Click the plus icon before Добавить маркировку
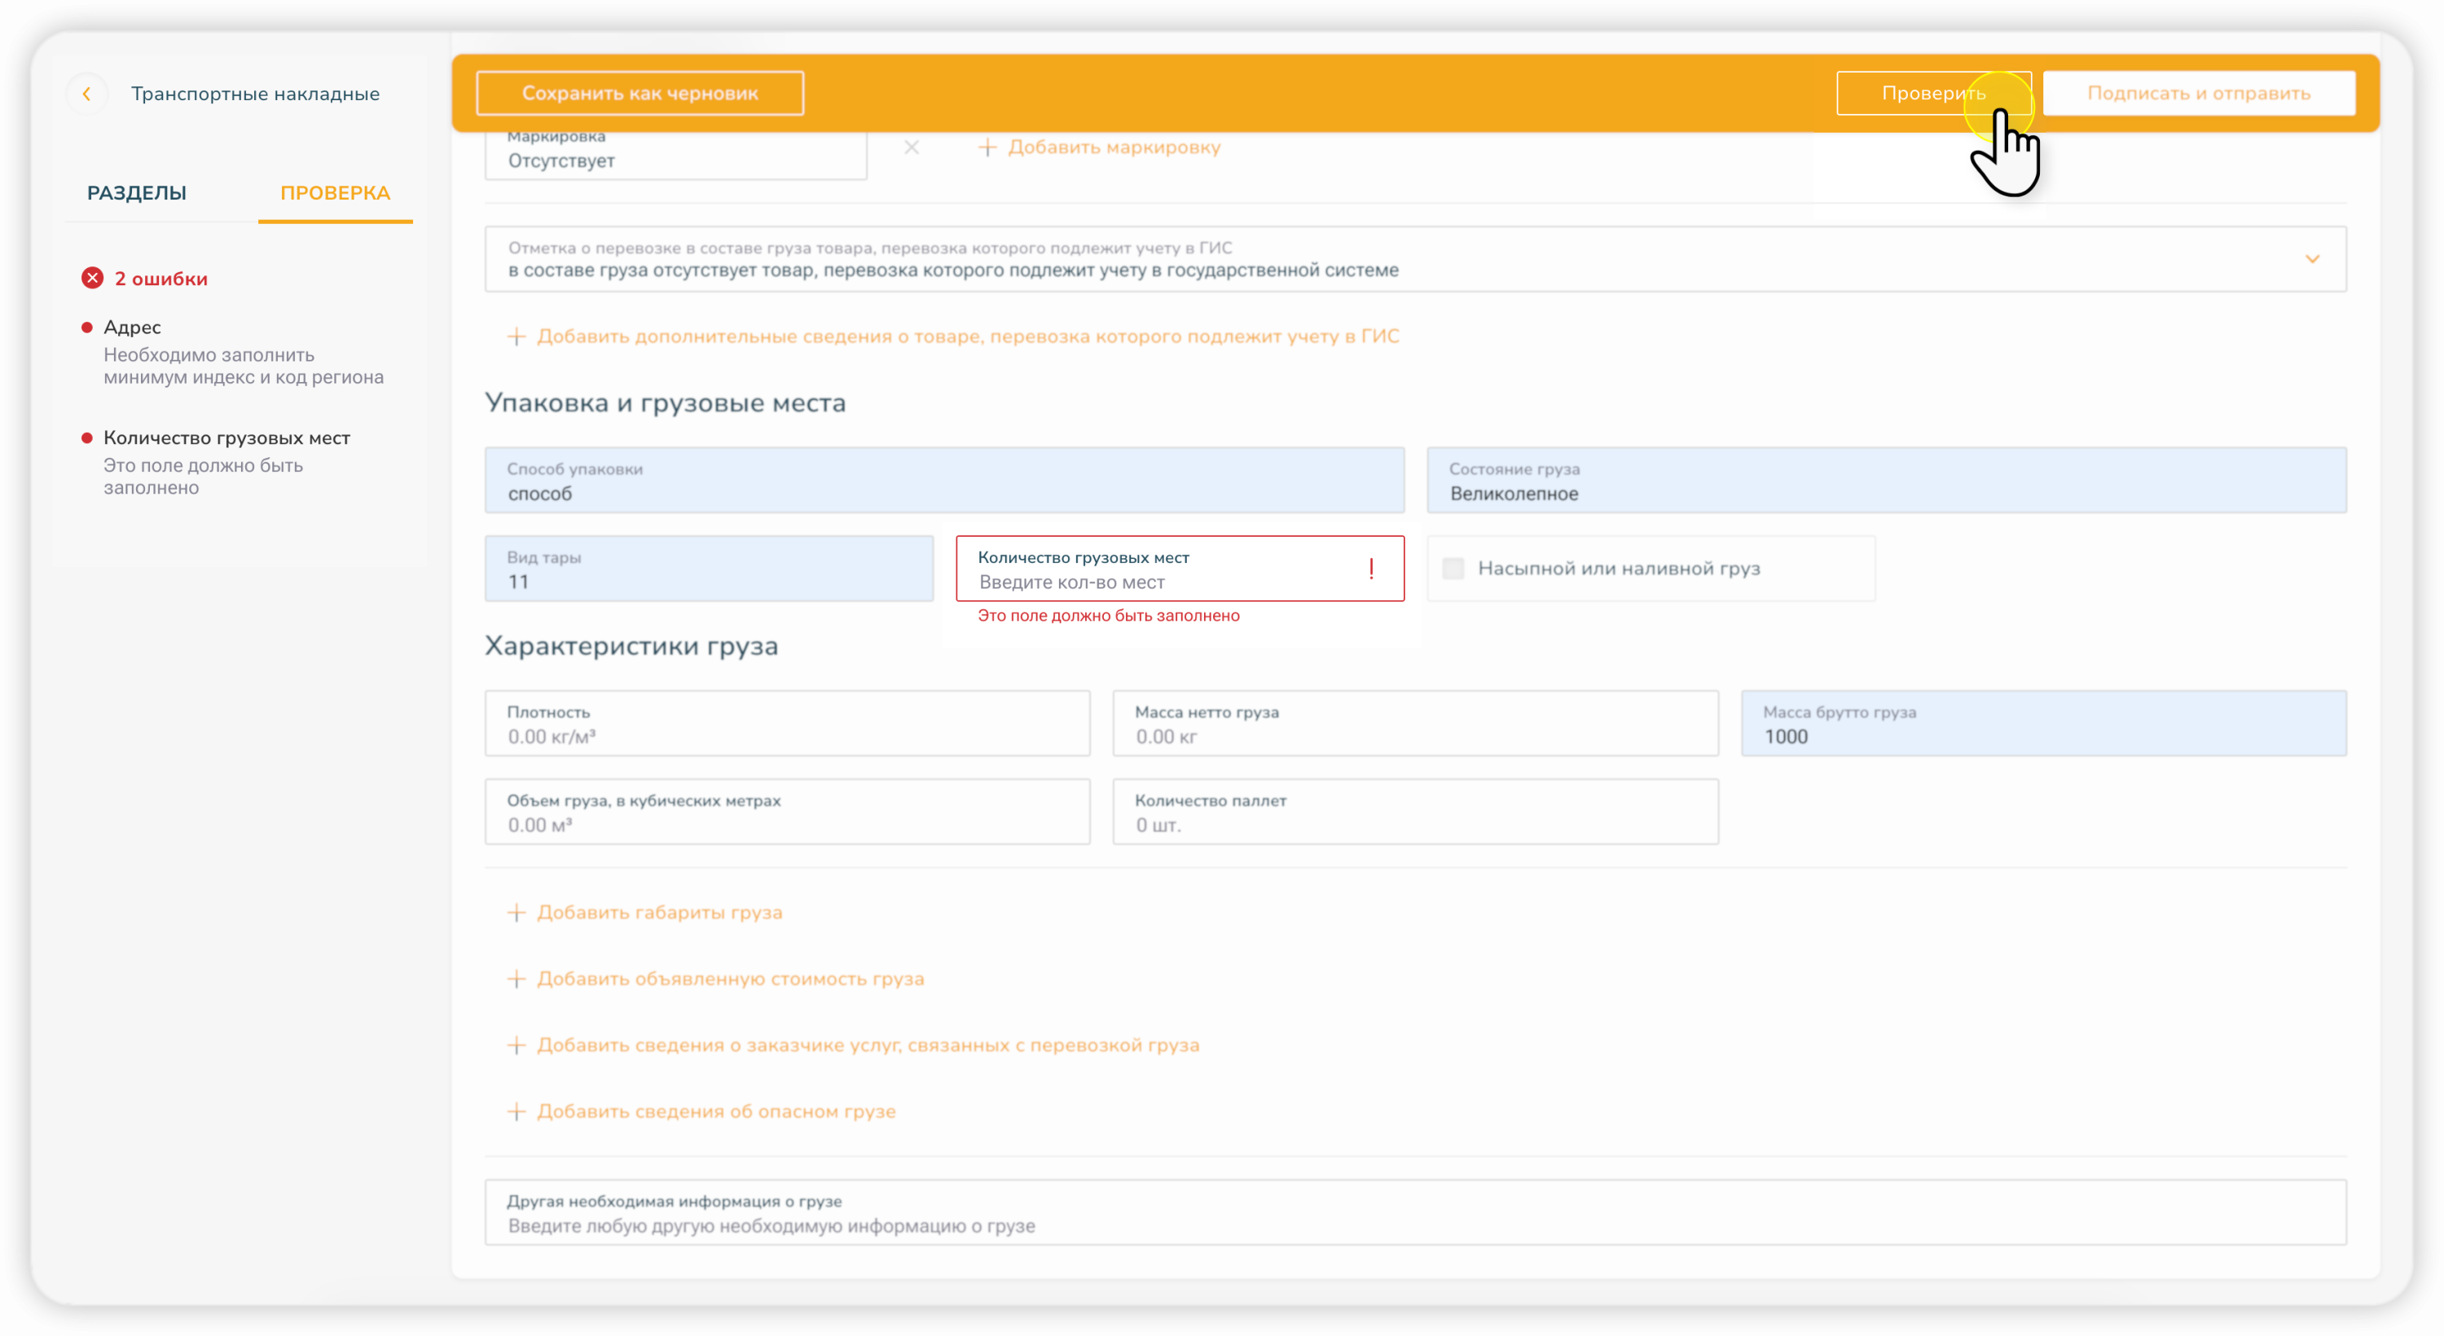 coord(987,147)
